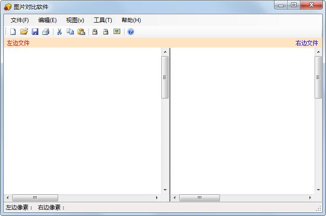Screen dimensions: 326x216
Task: Save using the floppy disk icon
Action: (x=35, y=32)
